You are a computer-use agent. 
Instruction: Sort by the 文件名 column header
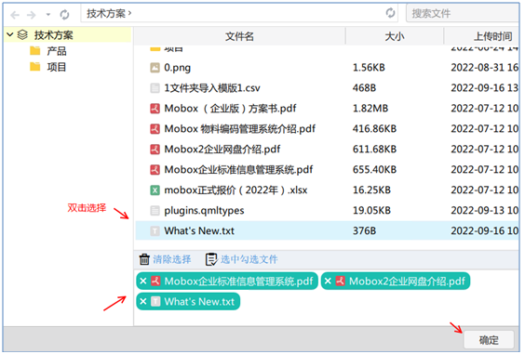[x=239, y=36]
